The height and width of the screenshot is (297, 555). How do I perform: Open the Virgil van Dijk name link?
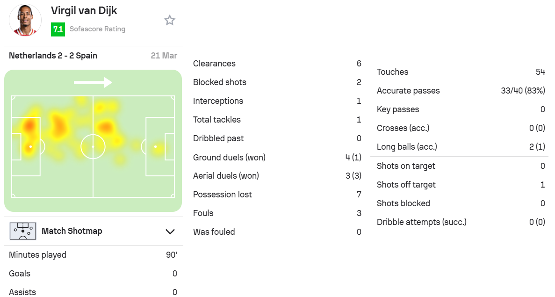[84, 11]
